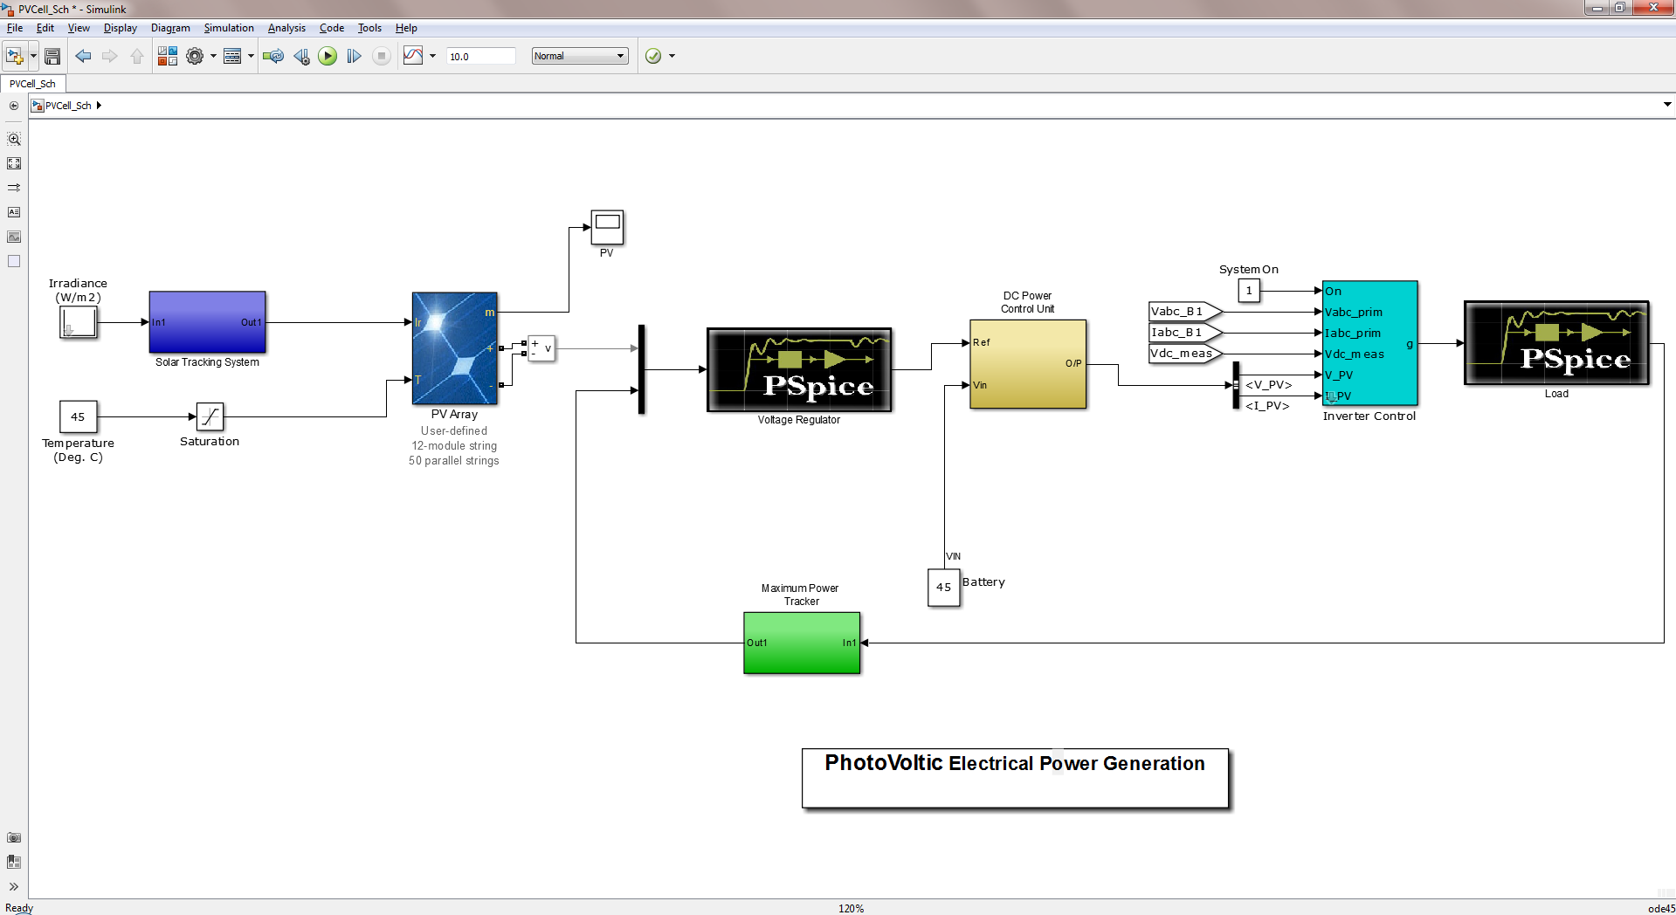Expand palette with double chevron icon
Screen dimensions: 1676x915
click(14, 886)
